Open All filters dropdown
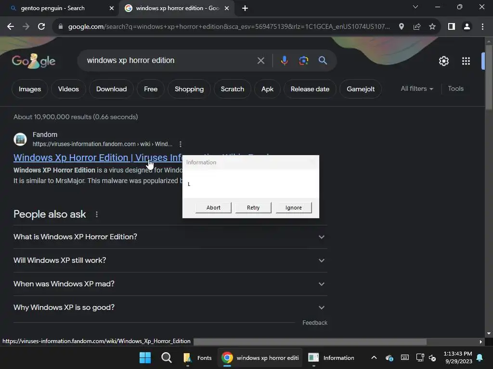Image resolution: width=493 pixels, height=369 pixels. tap(417, 89)
